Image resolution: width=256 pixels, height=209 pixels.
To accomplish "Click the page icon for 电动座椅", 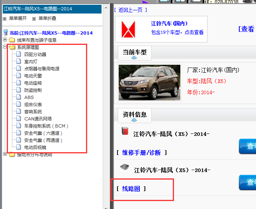I will tap(19, 83).
